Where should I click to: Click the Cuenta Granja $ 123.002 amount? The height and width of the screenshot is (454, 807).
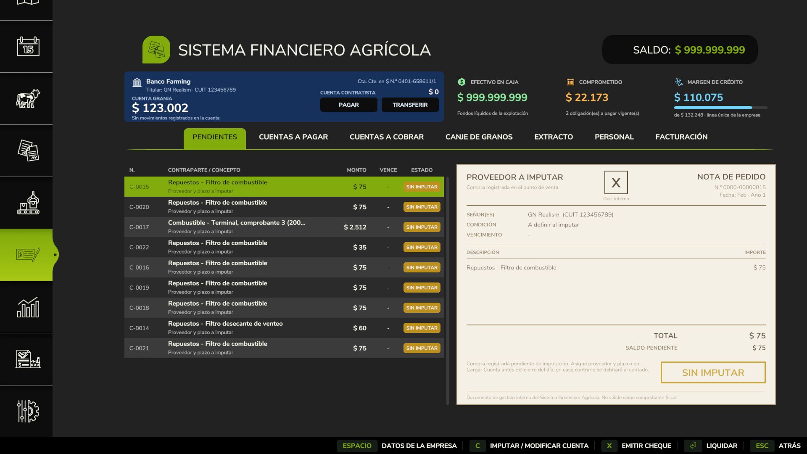[x=160, y=108]
